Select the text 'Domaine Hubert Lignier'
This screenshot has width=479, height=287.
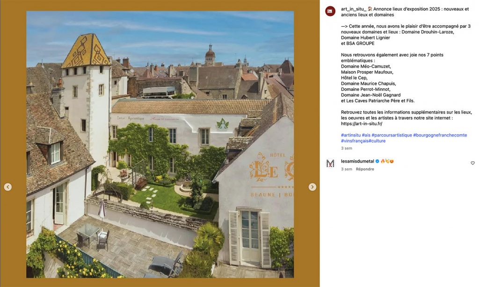pyautogui.click(x=365, y=37)
